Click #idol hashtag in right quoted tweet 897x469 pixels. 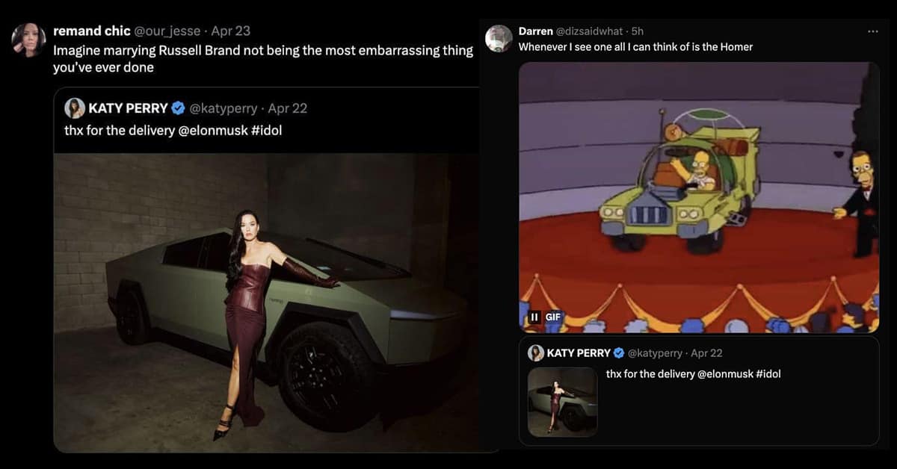point(768,373)
